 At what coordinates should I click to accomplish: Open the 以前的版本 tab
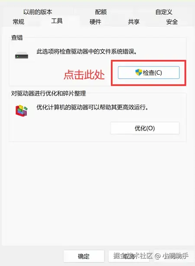tap(38, 12)
